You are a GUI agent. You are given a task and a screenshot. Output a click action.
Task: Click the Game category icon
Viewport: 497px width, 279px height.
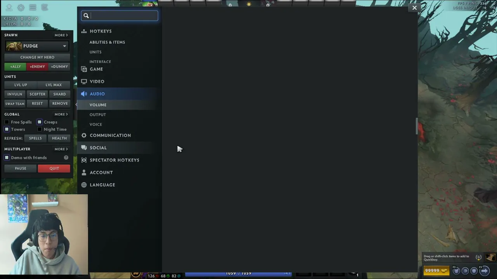[x=84, y=69]
